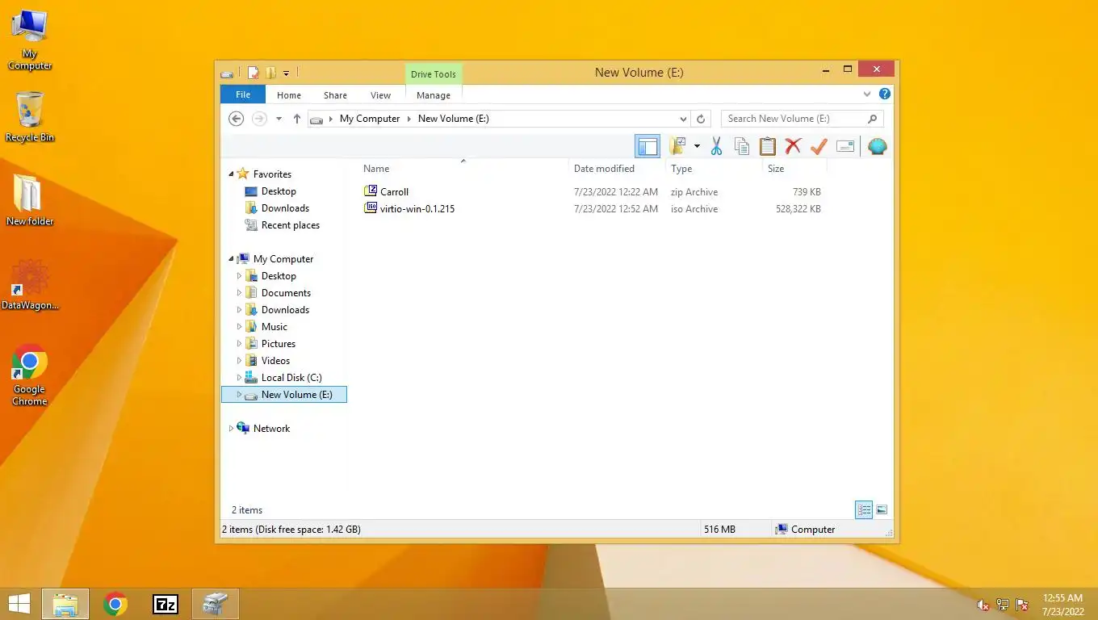This screenshot has height=620, width=1098.
Task: Expand the ribbon with chevron arrow
Action: [867, 94]
